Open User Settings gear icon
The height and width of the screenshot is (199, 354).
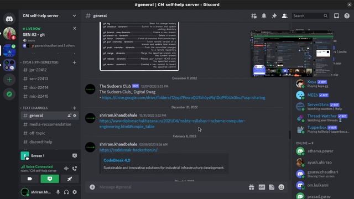(x=75, y=192)
